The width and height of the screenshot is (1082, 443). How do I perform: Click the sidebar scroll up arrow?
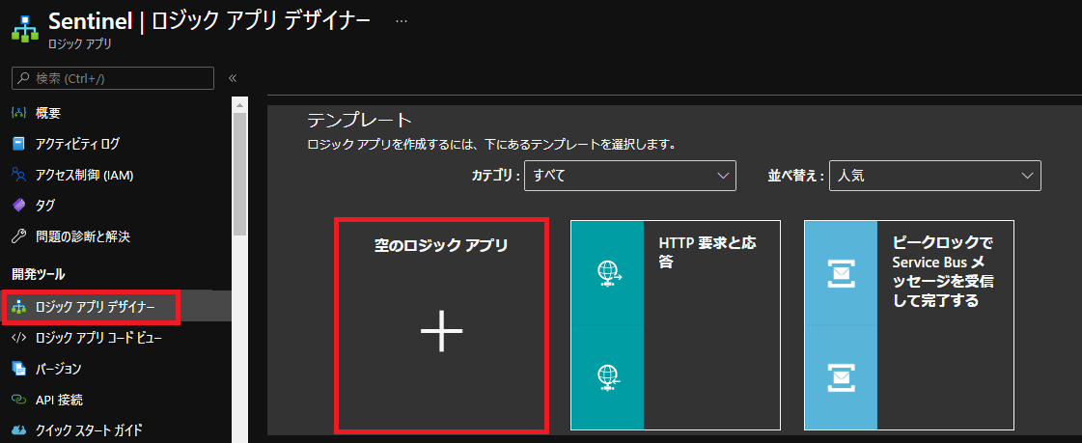point(239,105)
